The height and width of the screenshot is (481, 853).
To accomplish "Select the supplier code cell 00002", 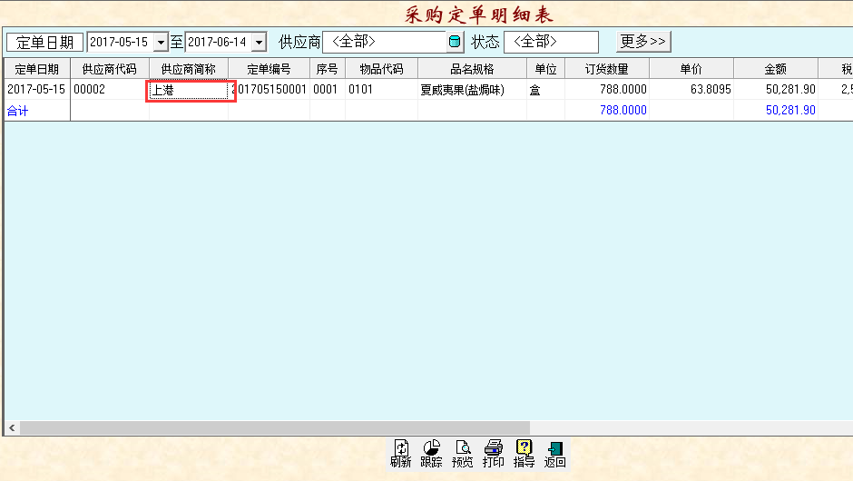I will (x=109, y=89).
